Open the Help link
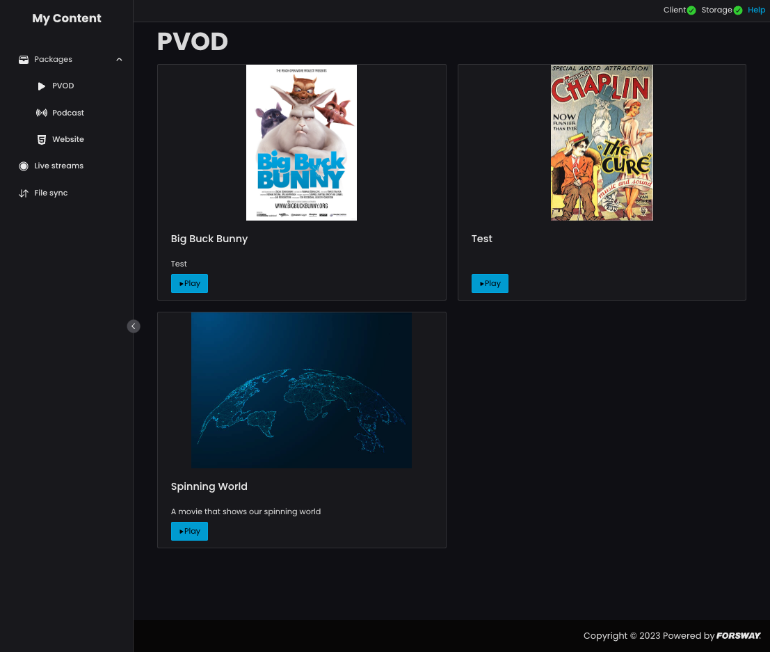The height and width of the screenshot is (652, 770). (756, 10)
